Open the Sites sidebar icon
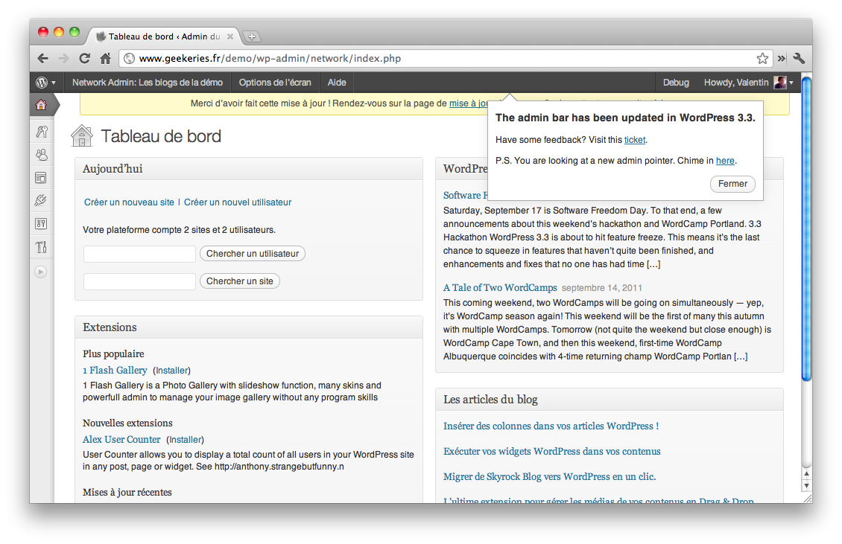The image size is (842, 544). pos(41,132)
